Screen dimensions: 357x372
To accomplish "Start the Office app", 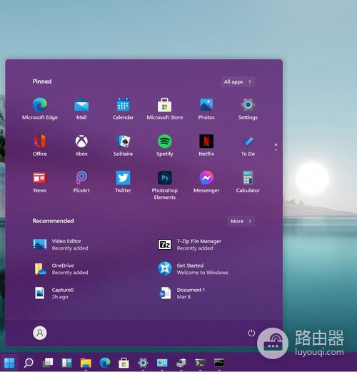I will pos(40,145).
